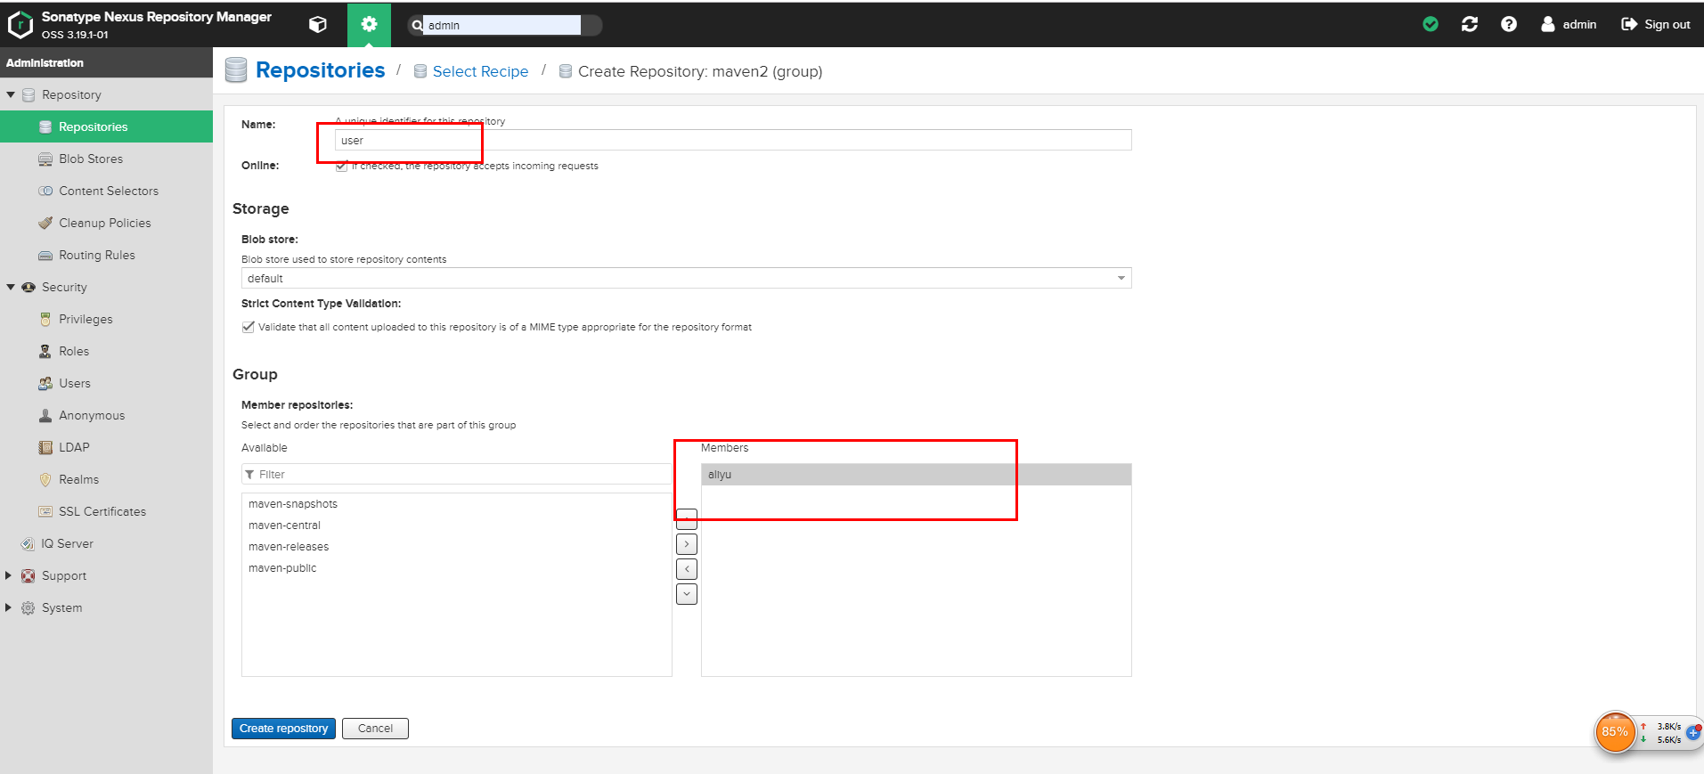The image size is (1704, 774).
Task: Click the Repository database icon in sidebar
Action: tap(29, 94)
